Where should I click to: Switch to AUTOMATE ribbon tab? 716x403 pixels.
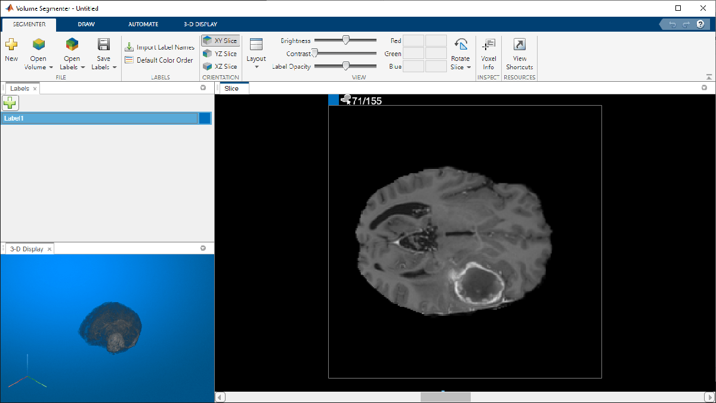(143, 24)
